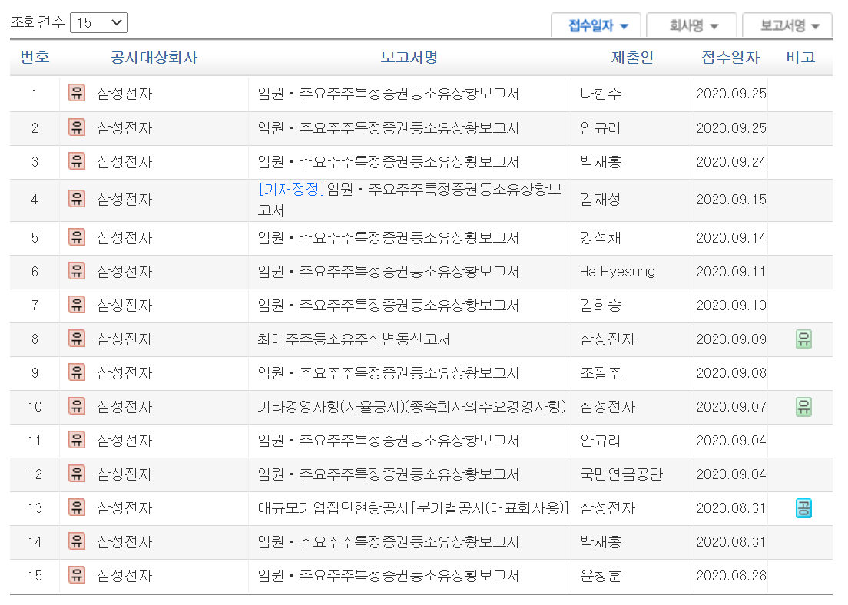Click the 유 market icon in row 15
The image size is (848, 605).
pyautogui.click(x=77, y=575)
